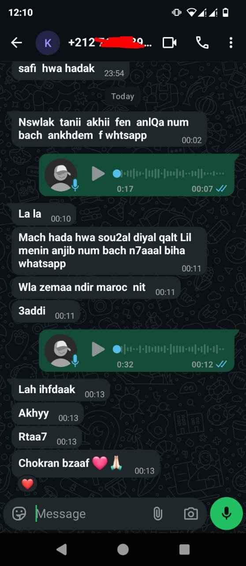246x566 pixels.
Task: Tap the heart reaction under Chokran bzaaf
Action: tap(27, 484)
